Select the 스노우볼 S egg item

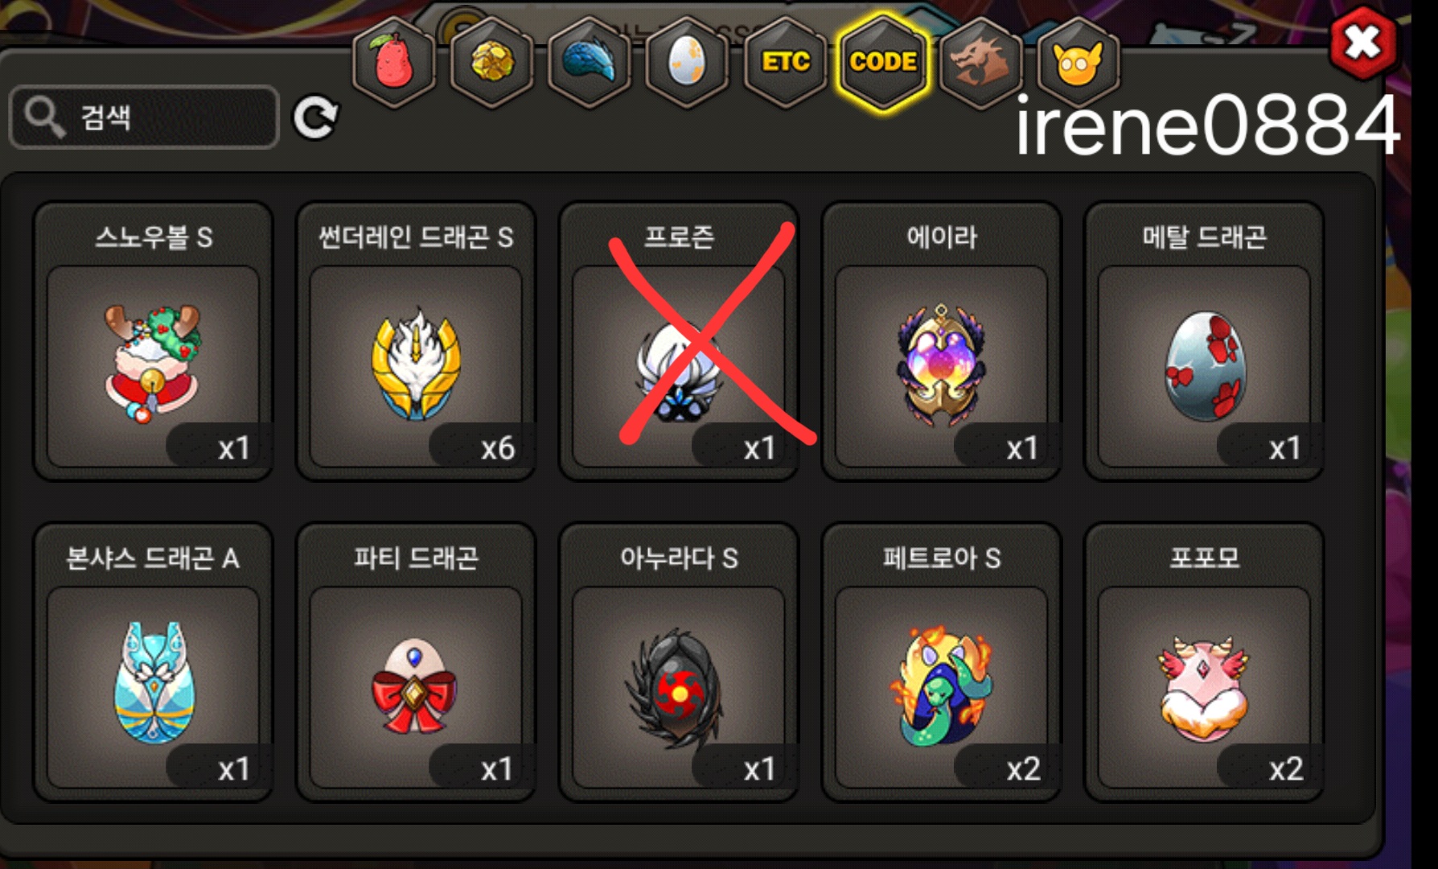coord(153,341)
